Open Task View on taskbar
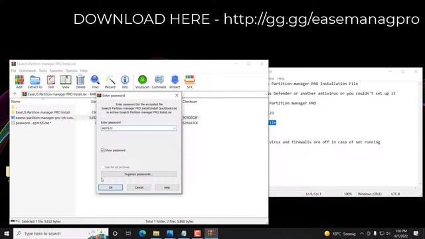Screen dimensions: 425x239 128,233
